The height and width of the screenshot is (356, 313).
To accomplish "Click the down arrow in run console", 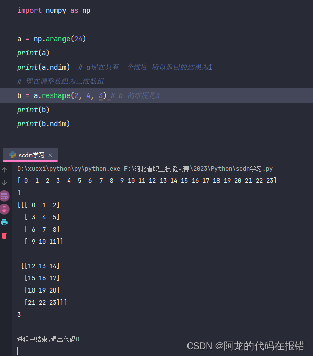I will point(4,182).
